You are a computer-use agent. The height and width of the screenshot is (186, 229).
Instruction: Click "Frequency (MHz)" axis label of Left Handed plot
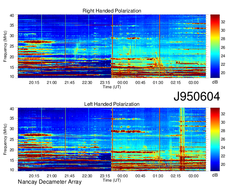(5, 139)
